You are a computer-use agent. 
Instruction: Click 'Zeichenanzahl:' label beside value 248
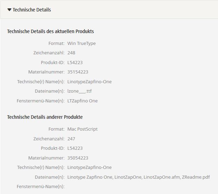point(49,53)
